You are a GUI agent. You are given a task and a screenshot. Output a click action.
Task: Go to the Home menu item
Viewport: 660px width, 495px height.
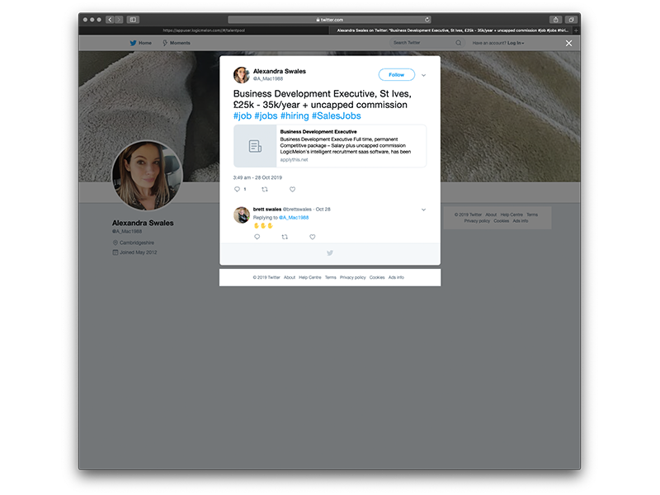click(x=140, y=43)
